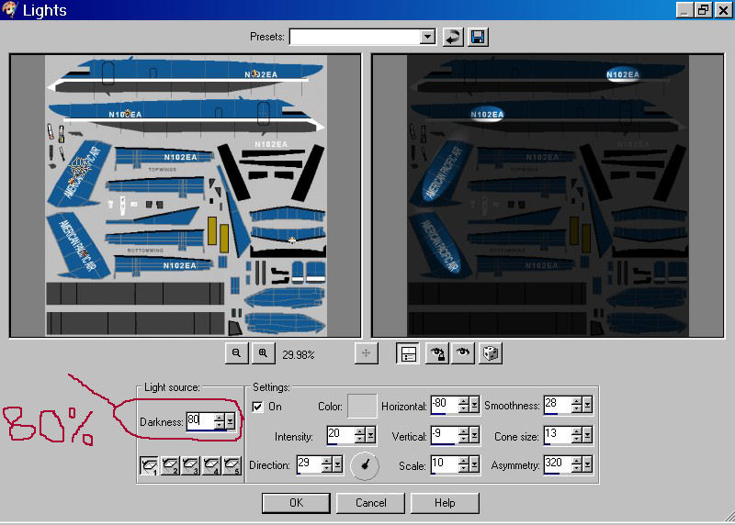Viewport: 735px width, 525px height.
Task: Click the Lights dialog title bar icon
Action: (9, 9)
